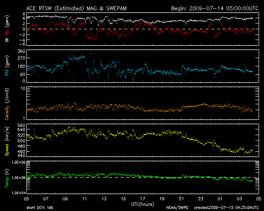Click the "270" tick on the Phi axis
Image resolution: width=264 pixels, height=211 pixels.
tap(21, 58)
